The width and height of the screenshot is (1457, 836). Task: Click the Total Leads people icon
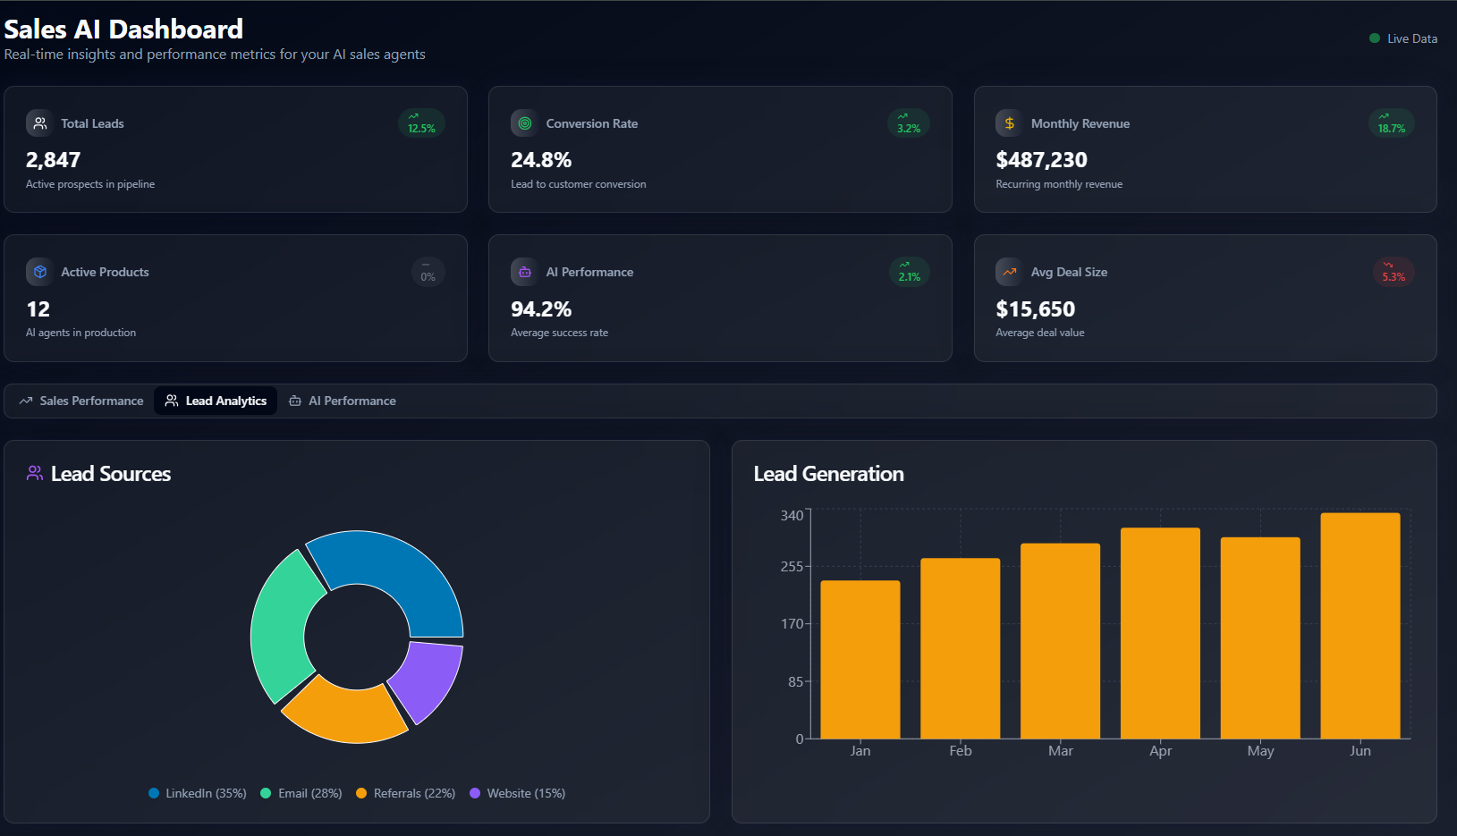click(x=39, y=123)
